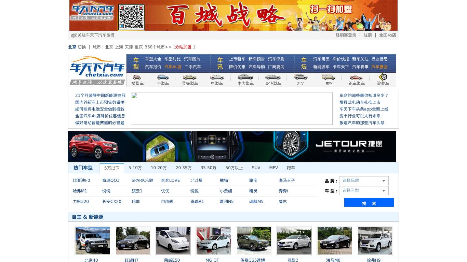Open the 传祺GS5速博 car thumbnail
The height and width of the screenshot is (262, 467).
[x=254, y=241]
